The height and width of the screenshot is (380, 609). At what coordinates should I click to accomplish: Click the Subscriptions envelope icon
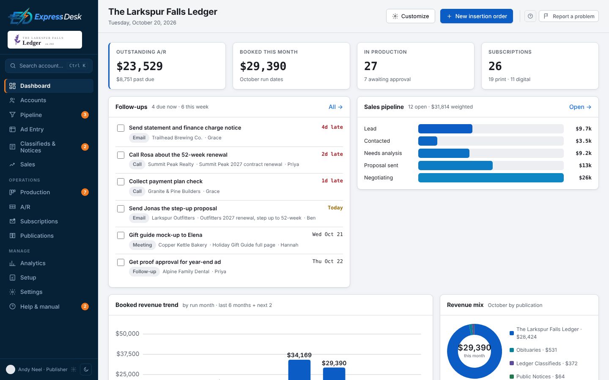[x=12, y=221]
